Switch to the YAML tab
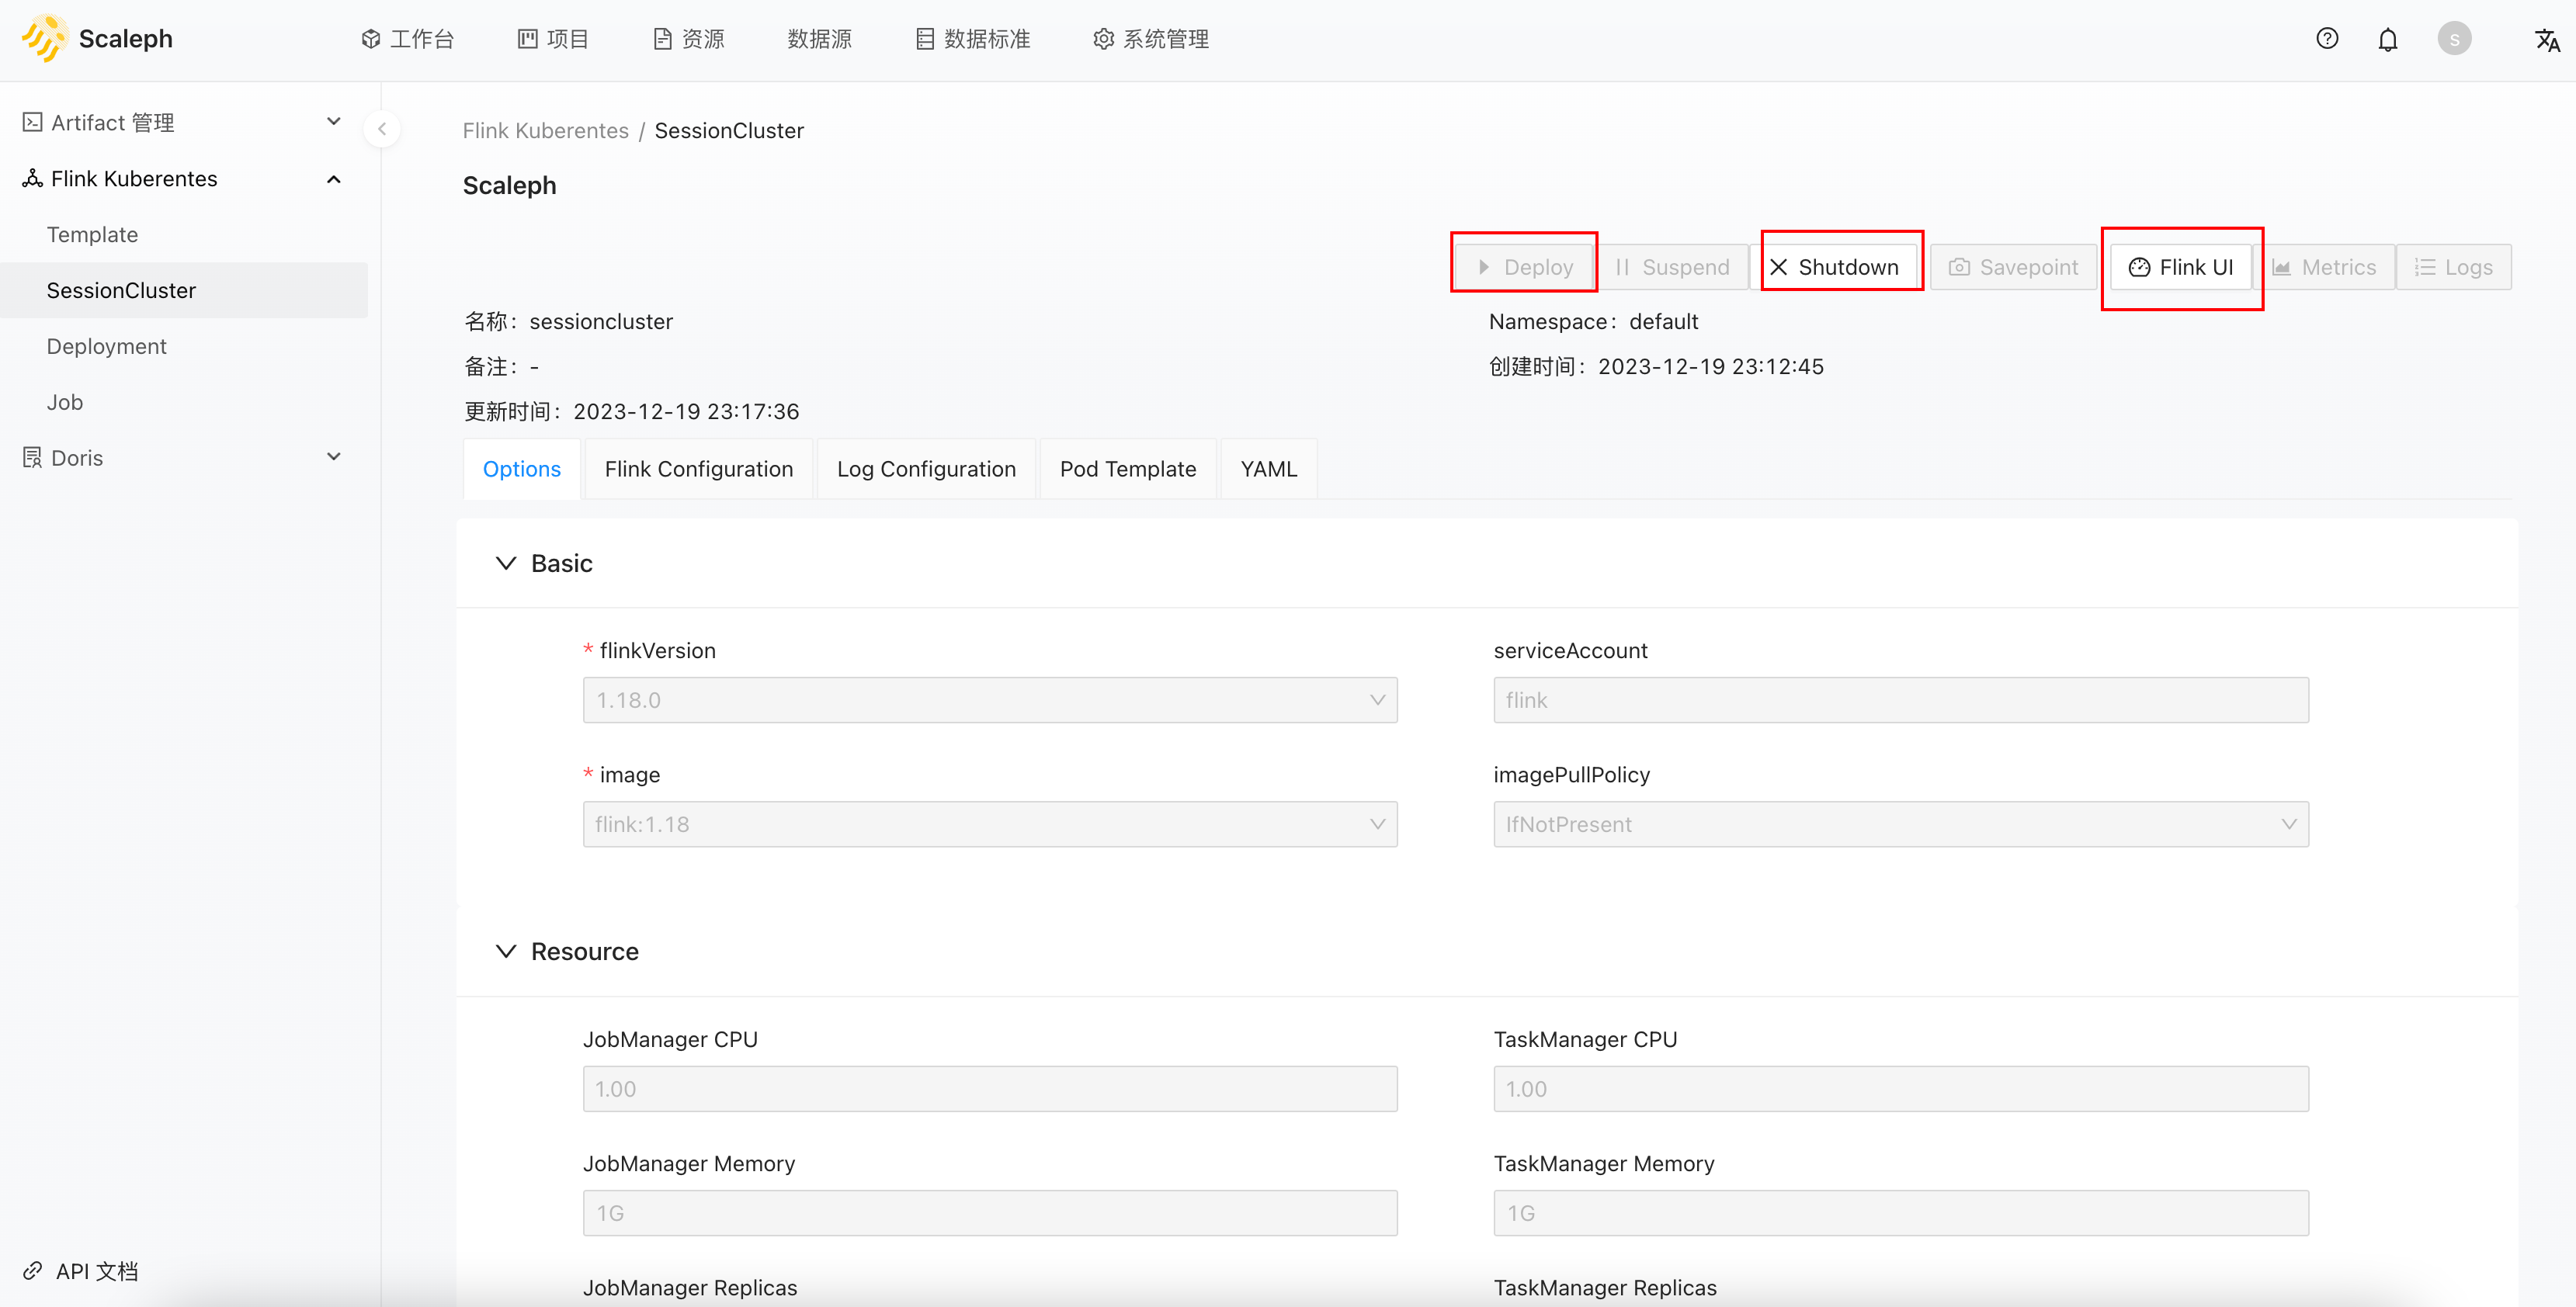The height and width of the screenshot is (1307, 2576). 1269,469
